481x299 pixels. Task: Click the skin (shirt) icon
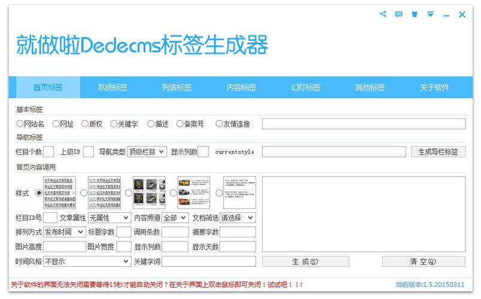(x=415, y=14)
